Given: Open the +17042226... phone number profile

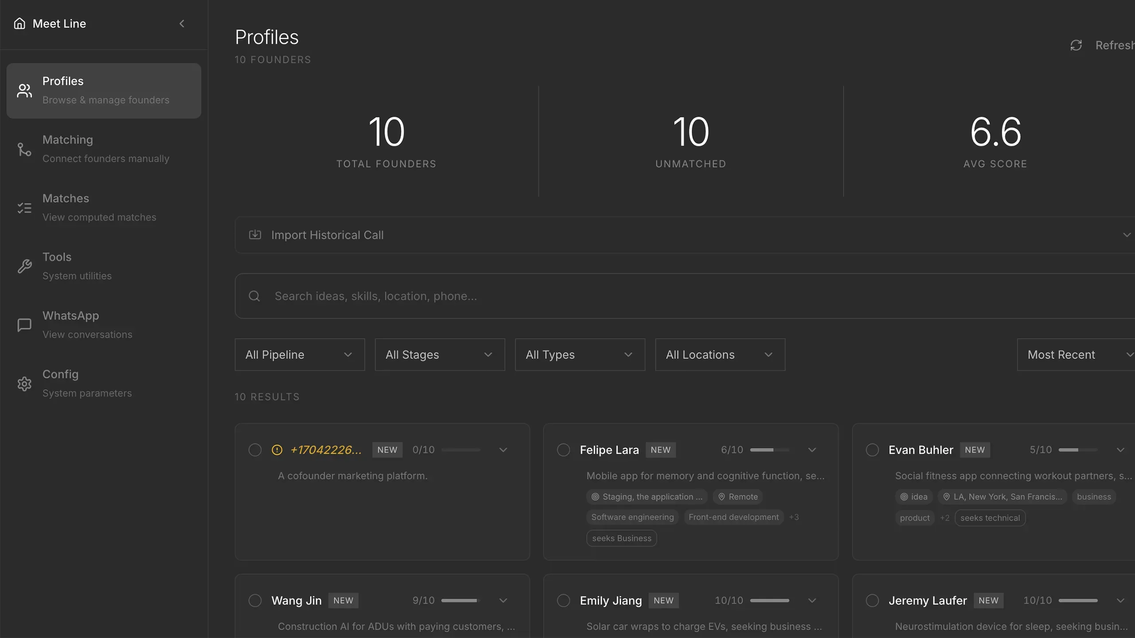Looking at the screenshot, I should pyautogui.click(x=326, y=450).
